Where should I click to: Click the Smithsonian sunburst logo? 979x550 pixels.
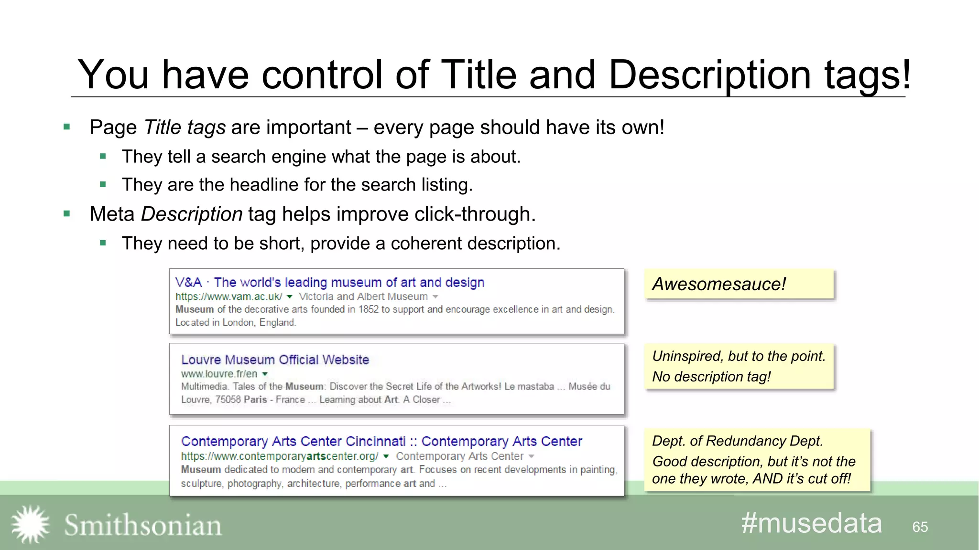pos(31,524)
